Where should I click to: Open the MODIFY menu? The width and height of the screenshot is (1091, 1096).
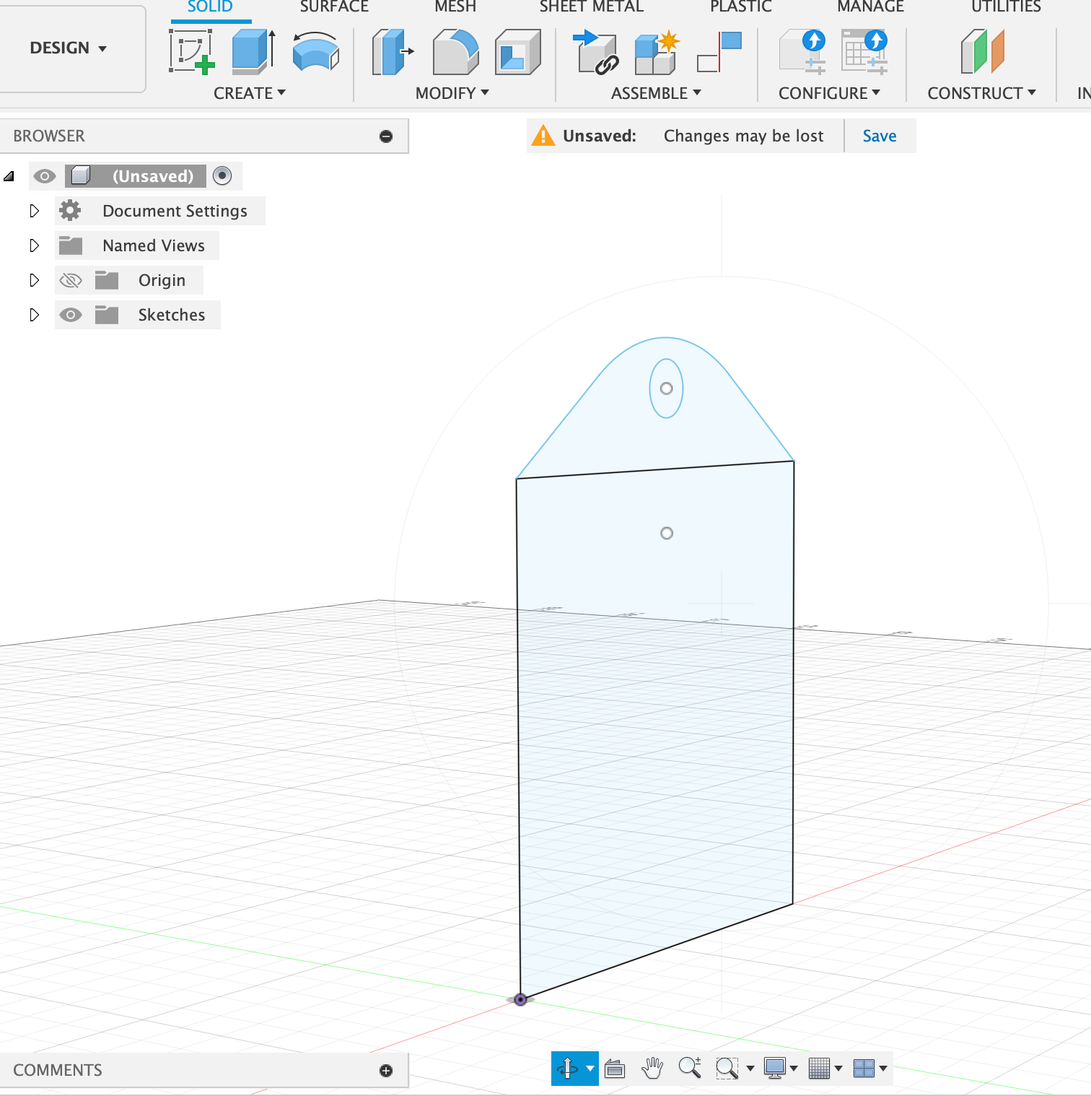click(452, 93)
